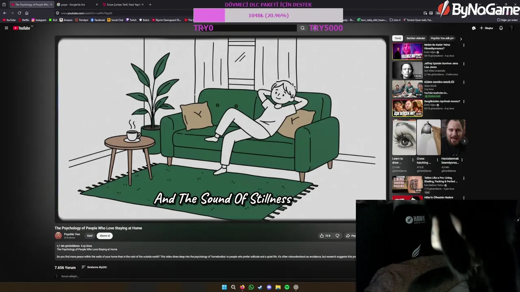The image size is (520, 292).
Task: Open the Trendyol bookmark
Action: click(x=82, y=20)
